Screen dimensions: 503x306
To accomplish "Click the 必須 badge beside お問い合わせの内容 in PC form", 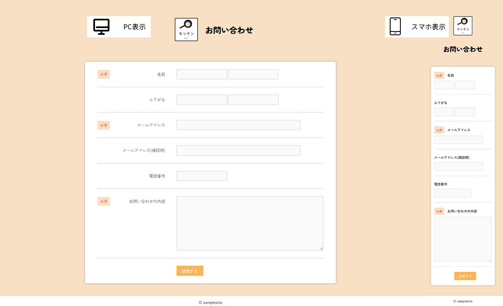I will [103, 201].
